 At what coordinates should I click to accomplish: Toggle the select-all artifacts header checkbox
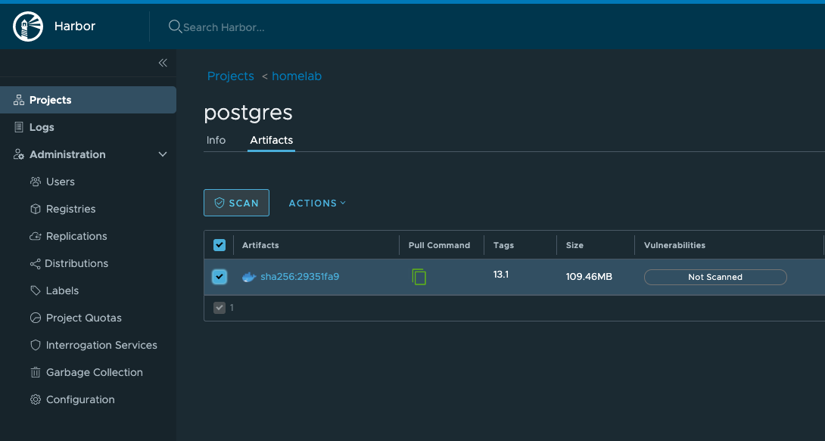tap(219, 245)
